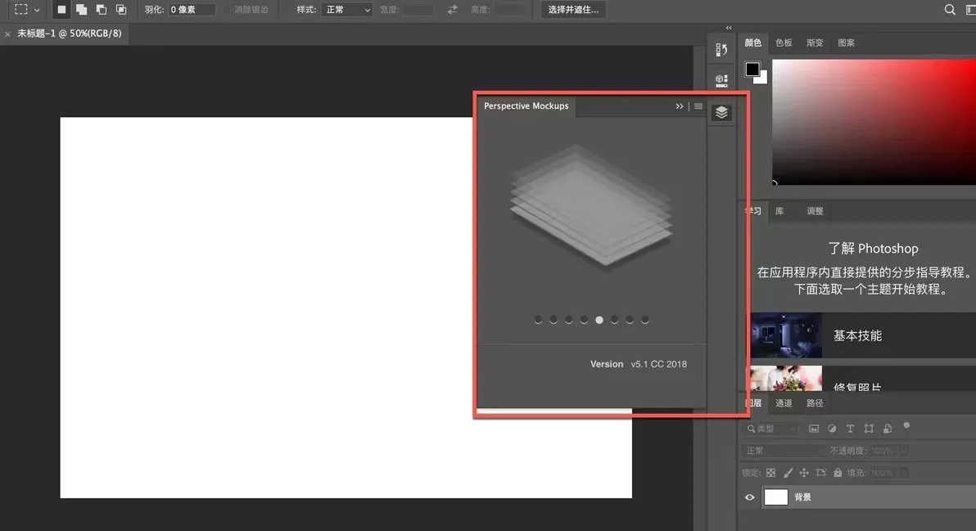976x531 pixels.
Task: Click the Filter by pixel layers icon
Action: [x=814, y=428]
